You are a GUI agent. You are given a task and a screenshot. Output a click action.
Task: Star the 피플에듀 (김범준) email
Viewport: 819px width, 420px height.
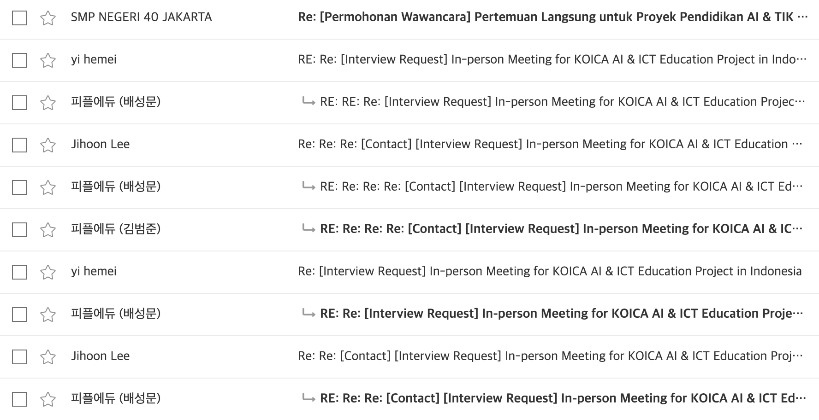[x=48, y=230]
